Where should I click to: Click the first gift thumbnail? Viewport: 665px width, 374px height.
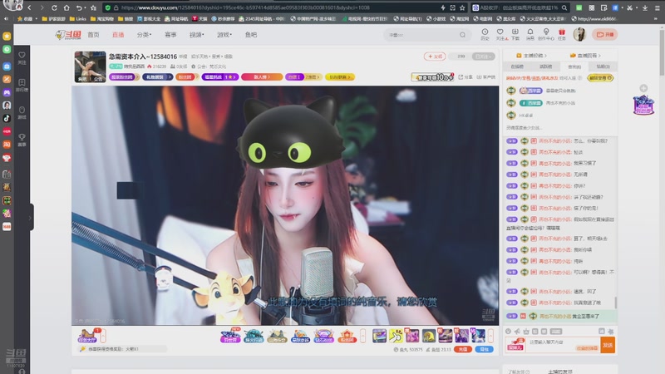tap(379, 336)
